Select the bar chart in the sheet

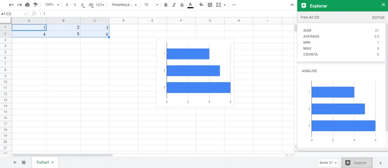(x=195, y=73)
